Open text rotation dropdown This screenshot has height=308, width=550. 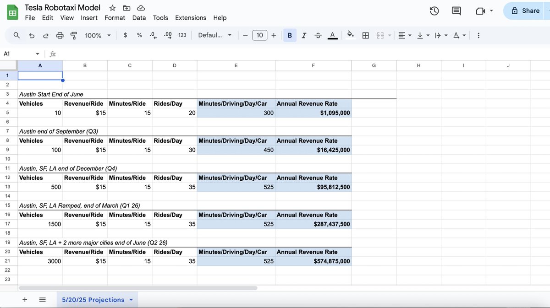pyautogui.click(x=459, y=35)
